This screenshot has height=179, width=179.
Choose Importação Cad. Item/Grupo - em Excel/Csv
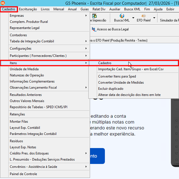(x=134, y=69)
